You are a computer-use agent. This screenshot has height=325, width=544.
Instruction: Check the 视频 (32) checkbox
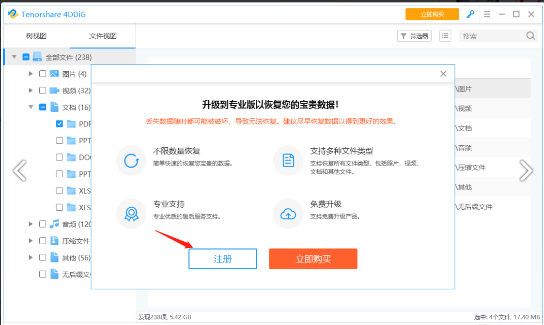42,90
